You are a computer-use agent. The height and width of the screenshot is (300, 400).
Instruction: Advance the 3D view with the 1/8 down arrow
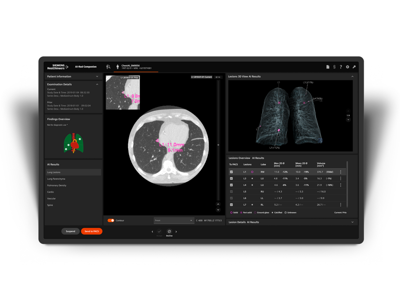348,120
